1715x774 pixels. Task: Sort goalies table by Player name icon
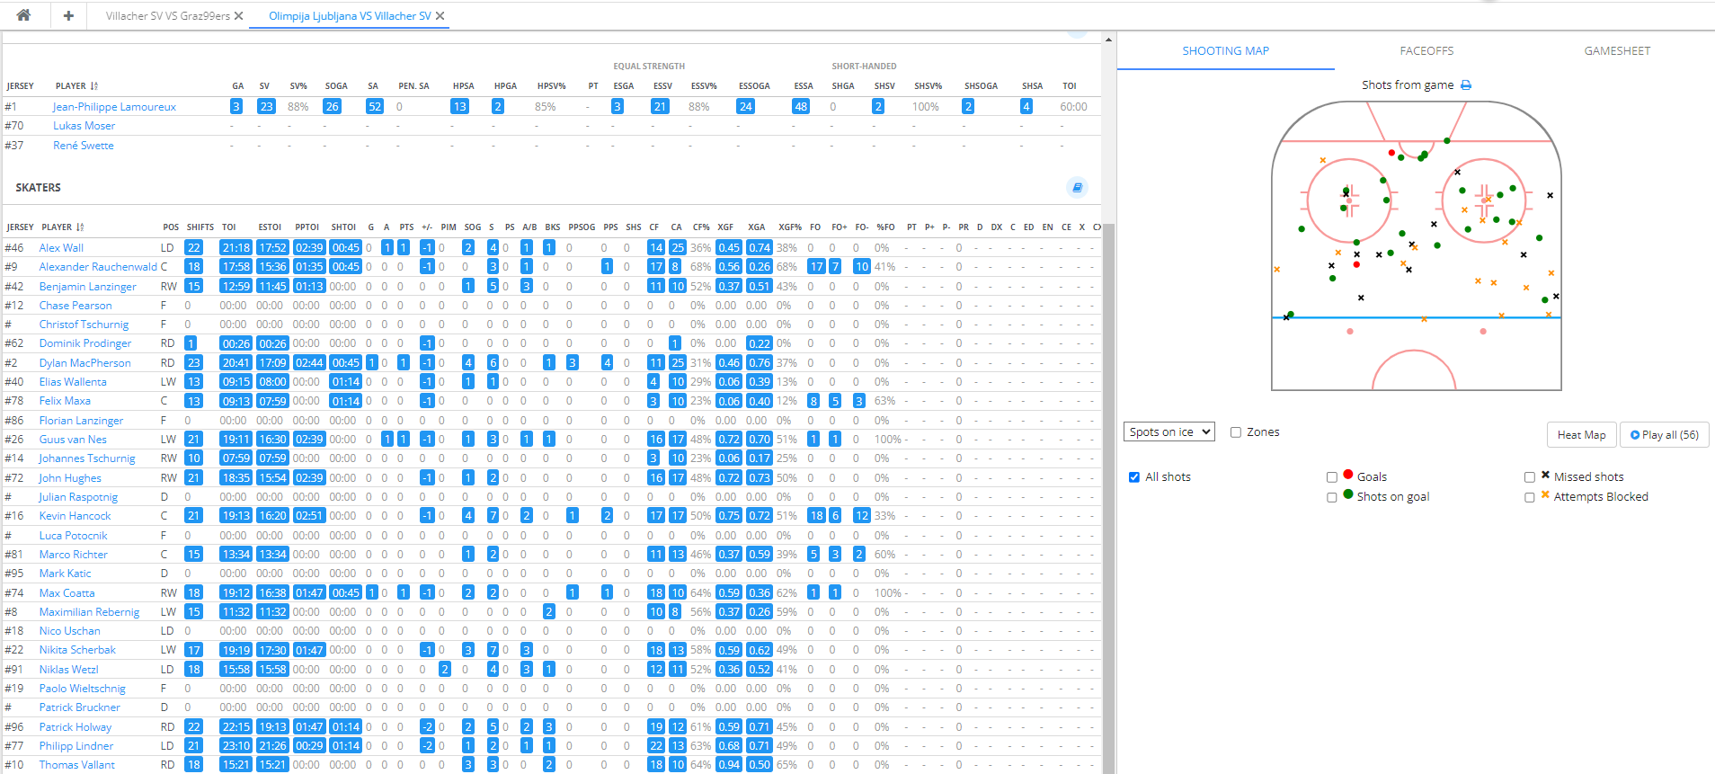(94, 86)
